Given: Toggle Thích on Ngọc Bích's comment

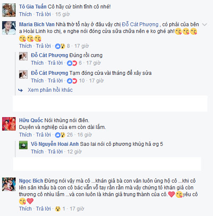Looking at the screenshot, I should tap(25, 209).
